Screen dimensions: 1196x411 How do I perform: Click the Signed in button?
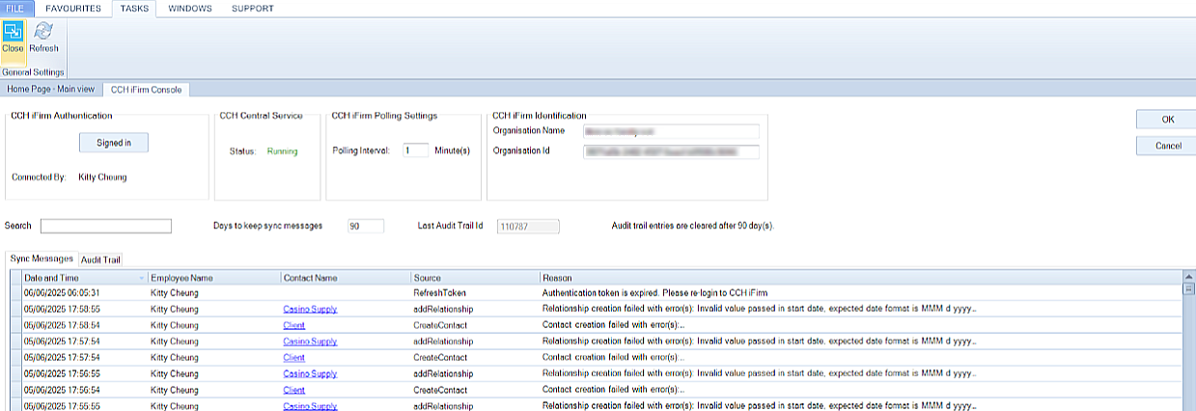click(113, 143)
